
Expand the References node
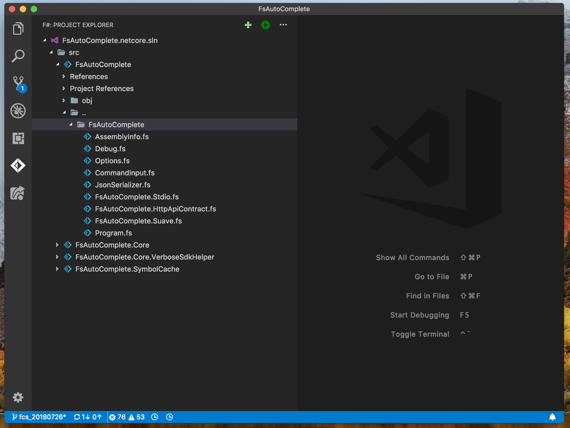click(64, 77)
